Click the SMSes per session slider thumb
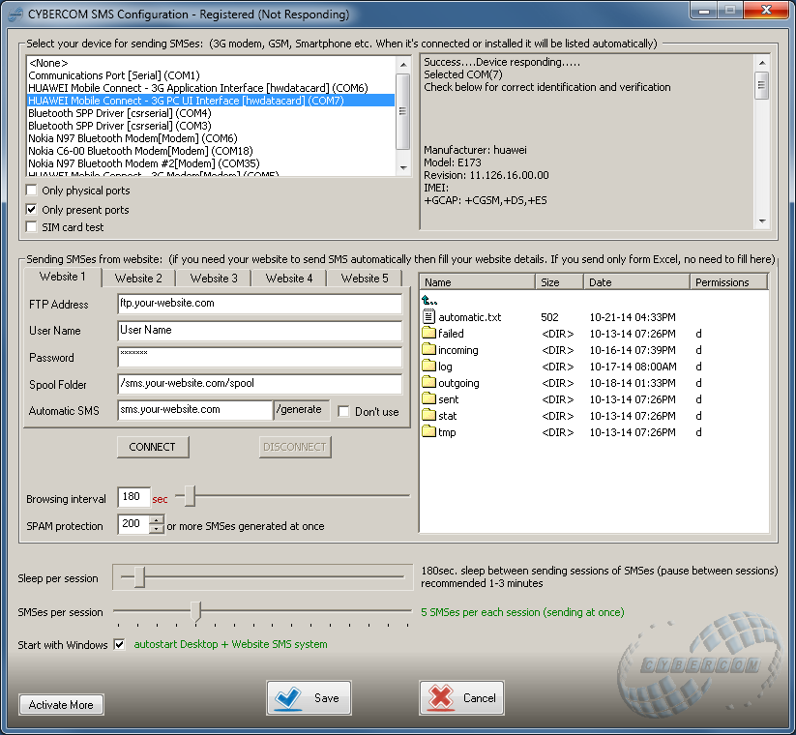 [196, 611]
